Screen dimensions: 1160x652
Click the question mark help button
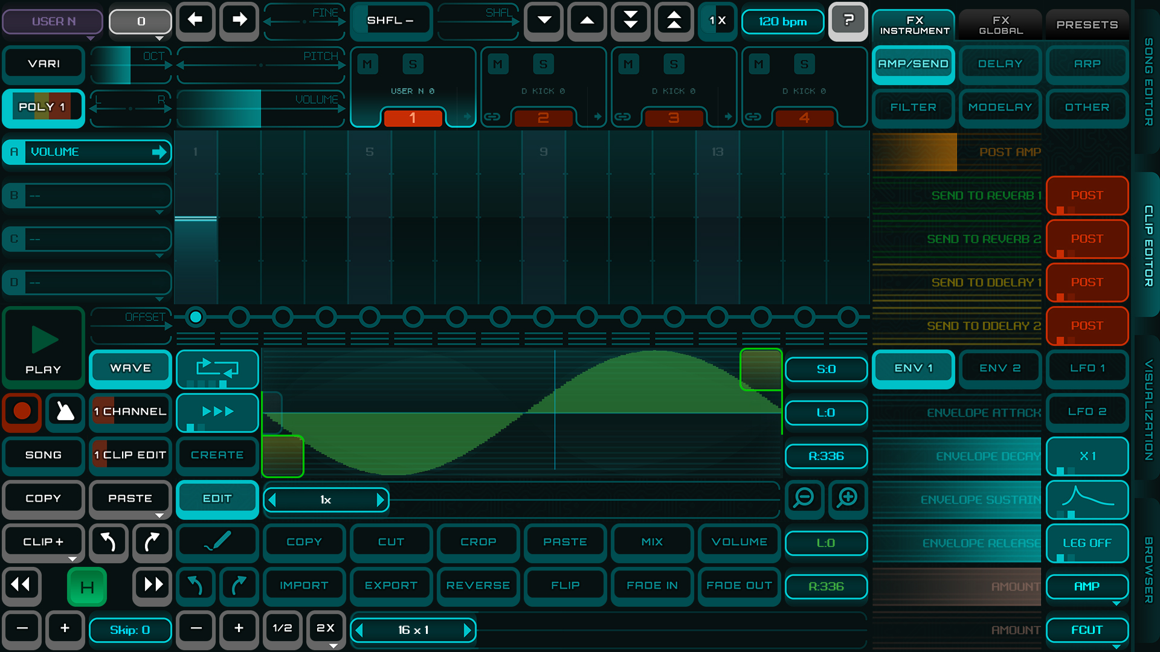click(x=848, y=21)
